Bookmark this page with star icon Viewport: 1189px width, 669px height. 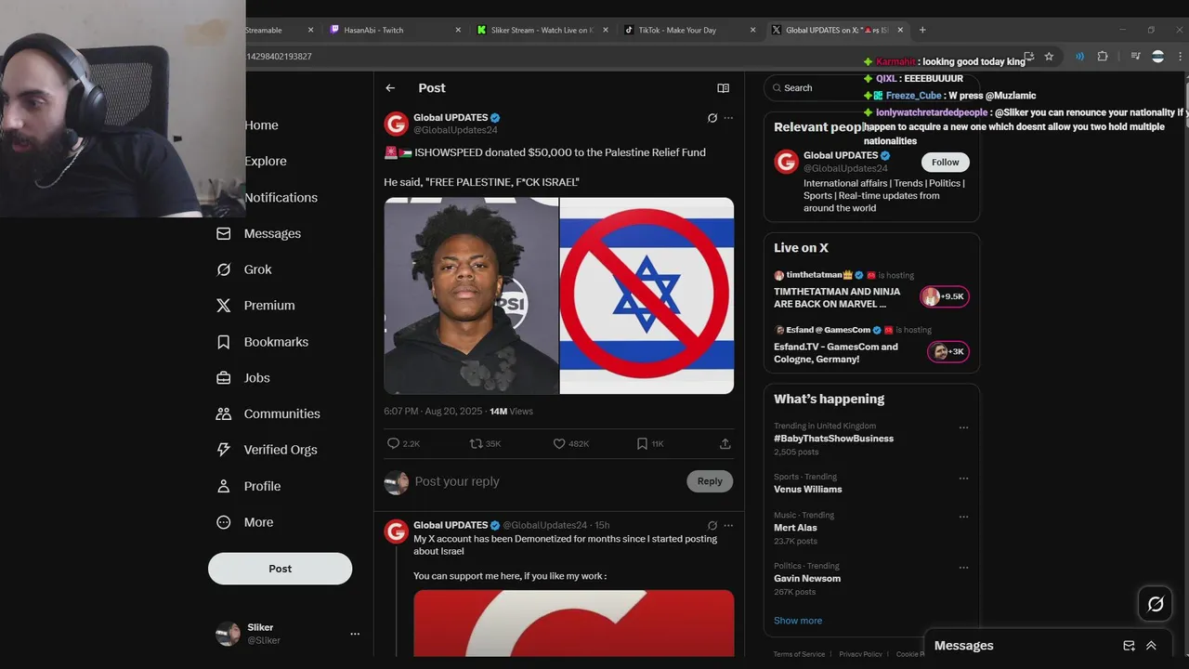(1049, 57)
